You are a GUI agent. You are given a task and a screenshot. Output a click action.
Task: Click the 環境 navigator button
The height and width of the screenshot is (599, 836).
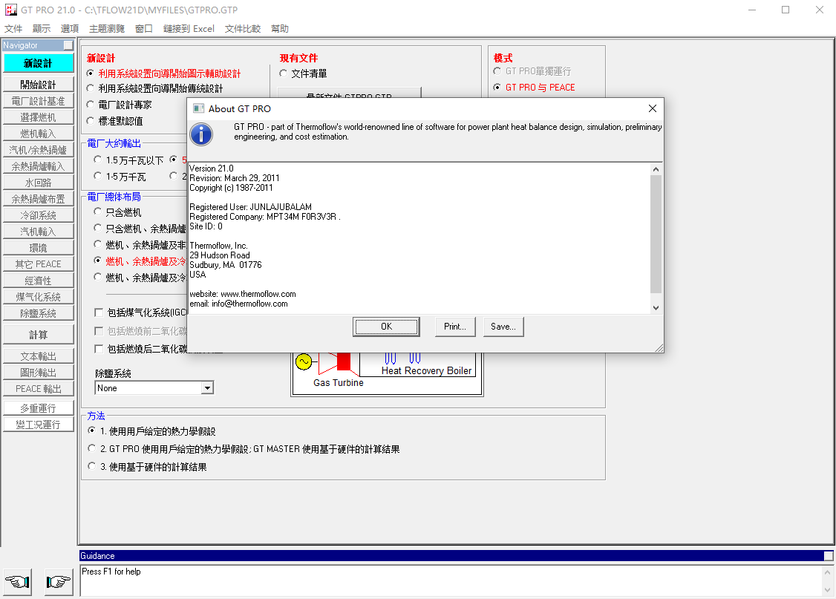39,247
